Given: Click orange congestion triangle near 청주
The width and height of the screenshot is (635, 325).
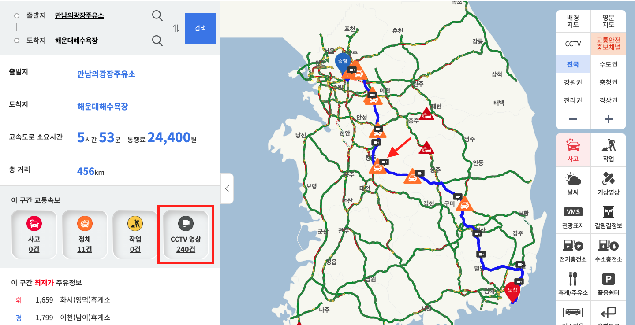Looking at the screenshot, I should click(378, 167).
